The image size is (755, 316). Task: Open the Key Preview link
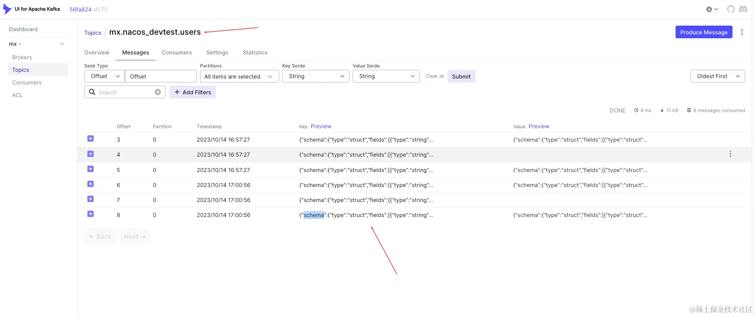pos(321,126)
